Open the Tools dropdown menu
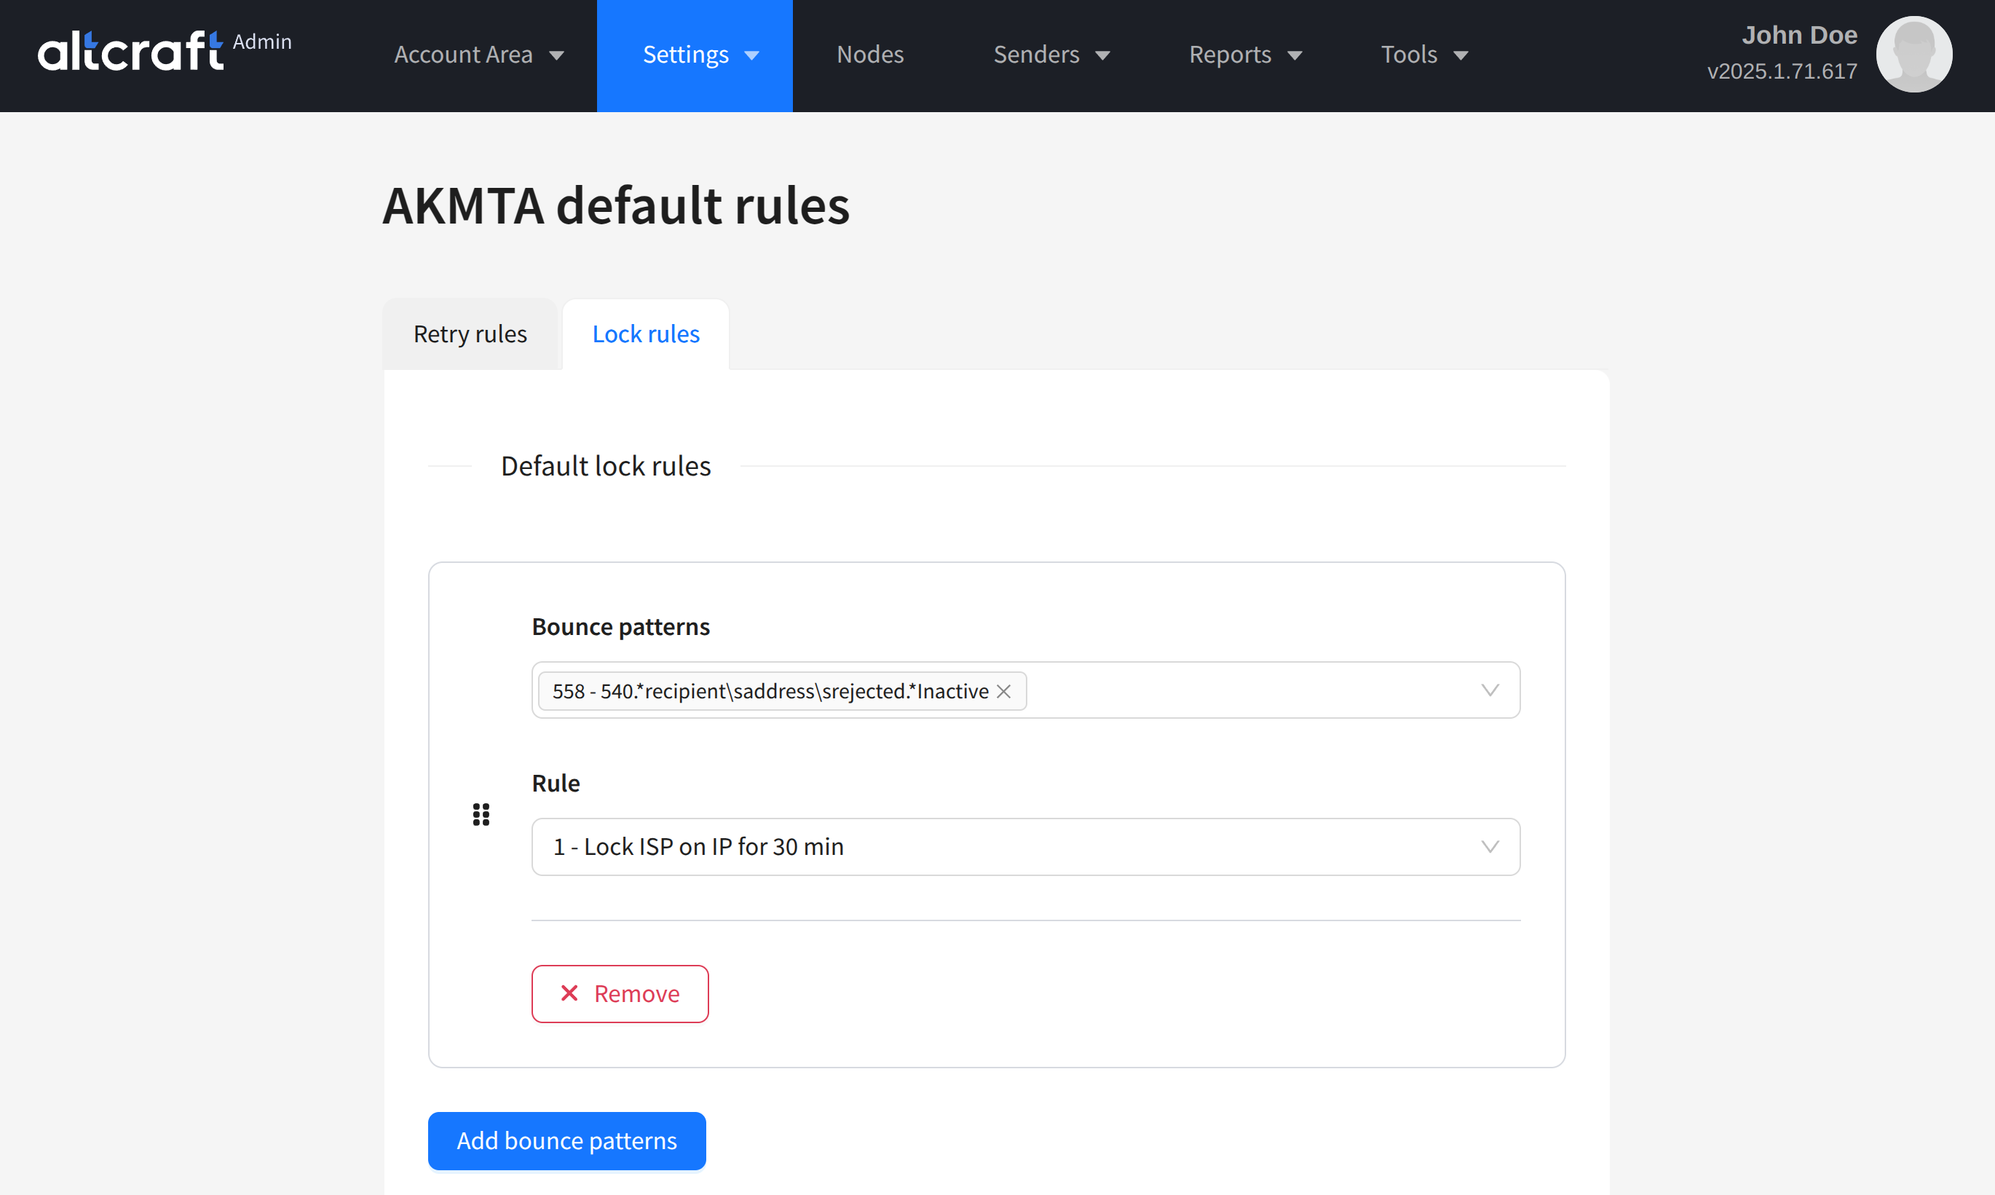 1424,55
